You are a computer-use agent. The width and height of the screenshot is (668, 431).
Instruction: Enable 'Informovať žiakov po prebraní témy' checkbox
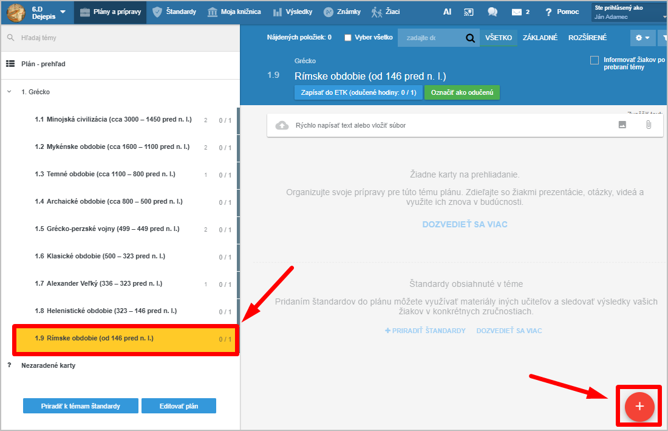coord(595,60)
